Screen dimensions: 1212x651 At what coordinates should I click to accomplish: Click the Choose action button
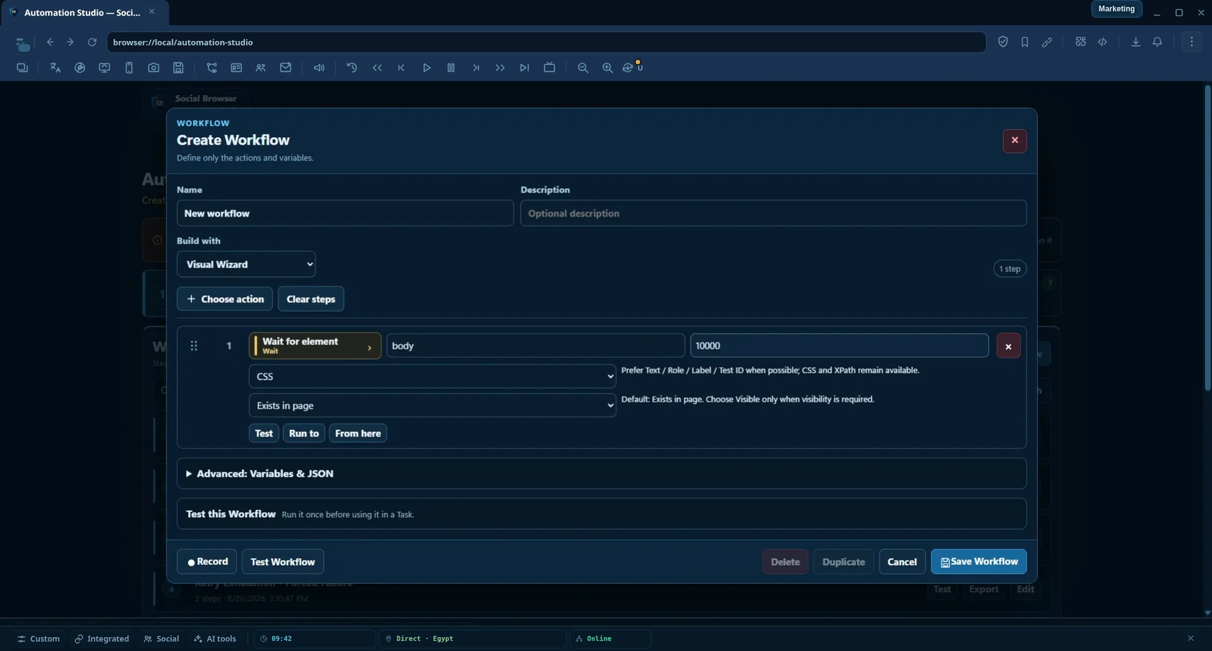pyautogui.click(x=225, y=299)
